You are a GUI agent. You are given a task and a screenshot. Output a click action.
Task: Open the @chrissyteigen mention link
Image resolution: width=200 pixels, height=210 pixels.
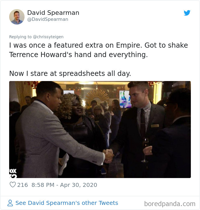[48, 37]
